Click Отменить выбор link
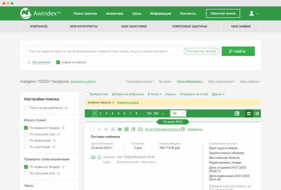281x190 pixels. pos(128,103)
